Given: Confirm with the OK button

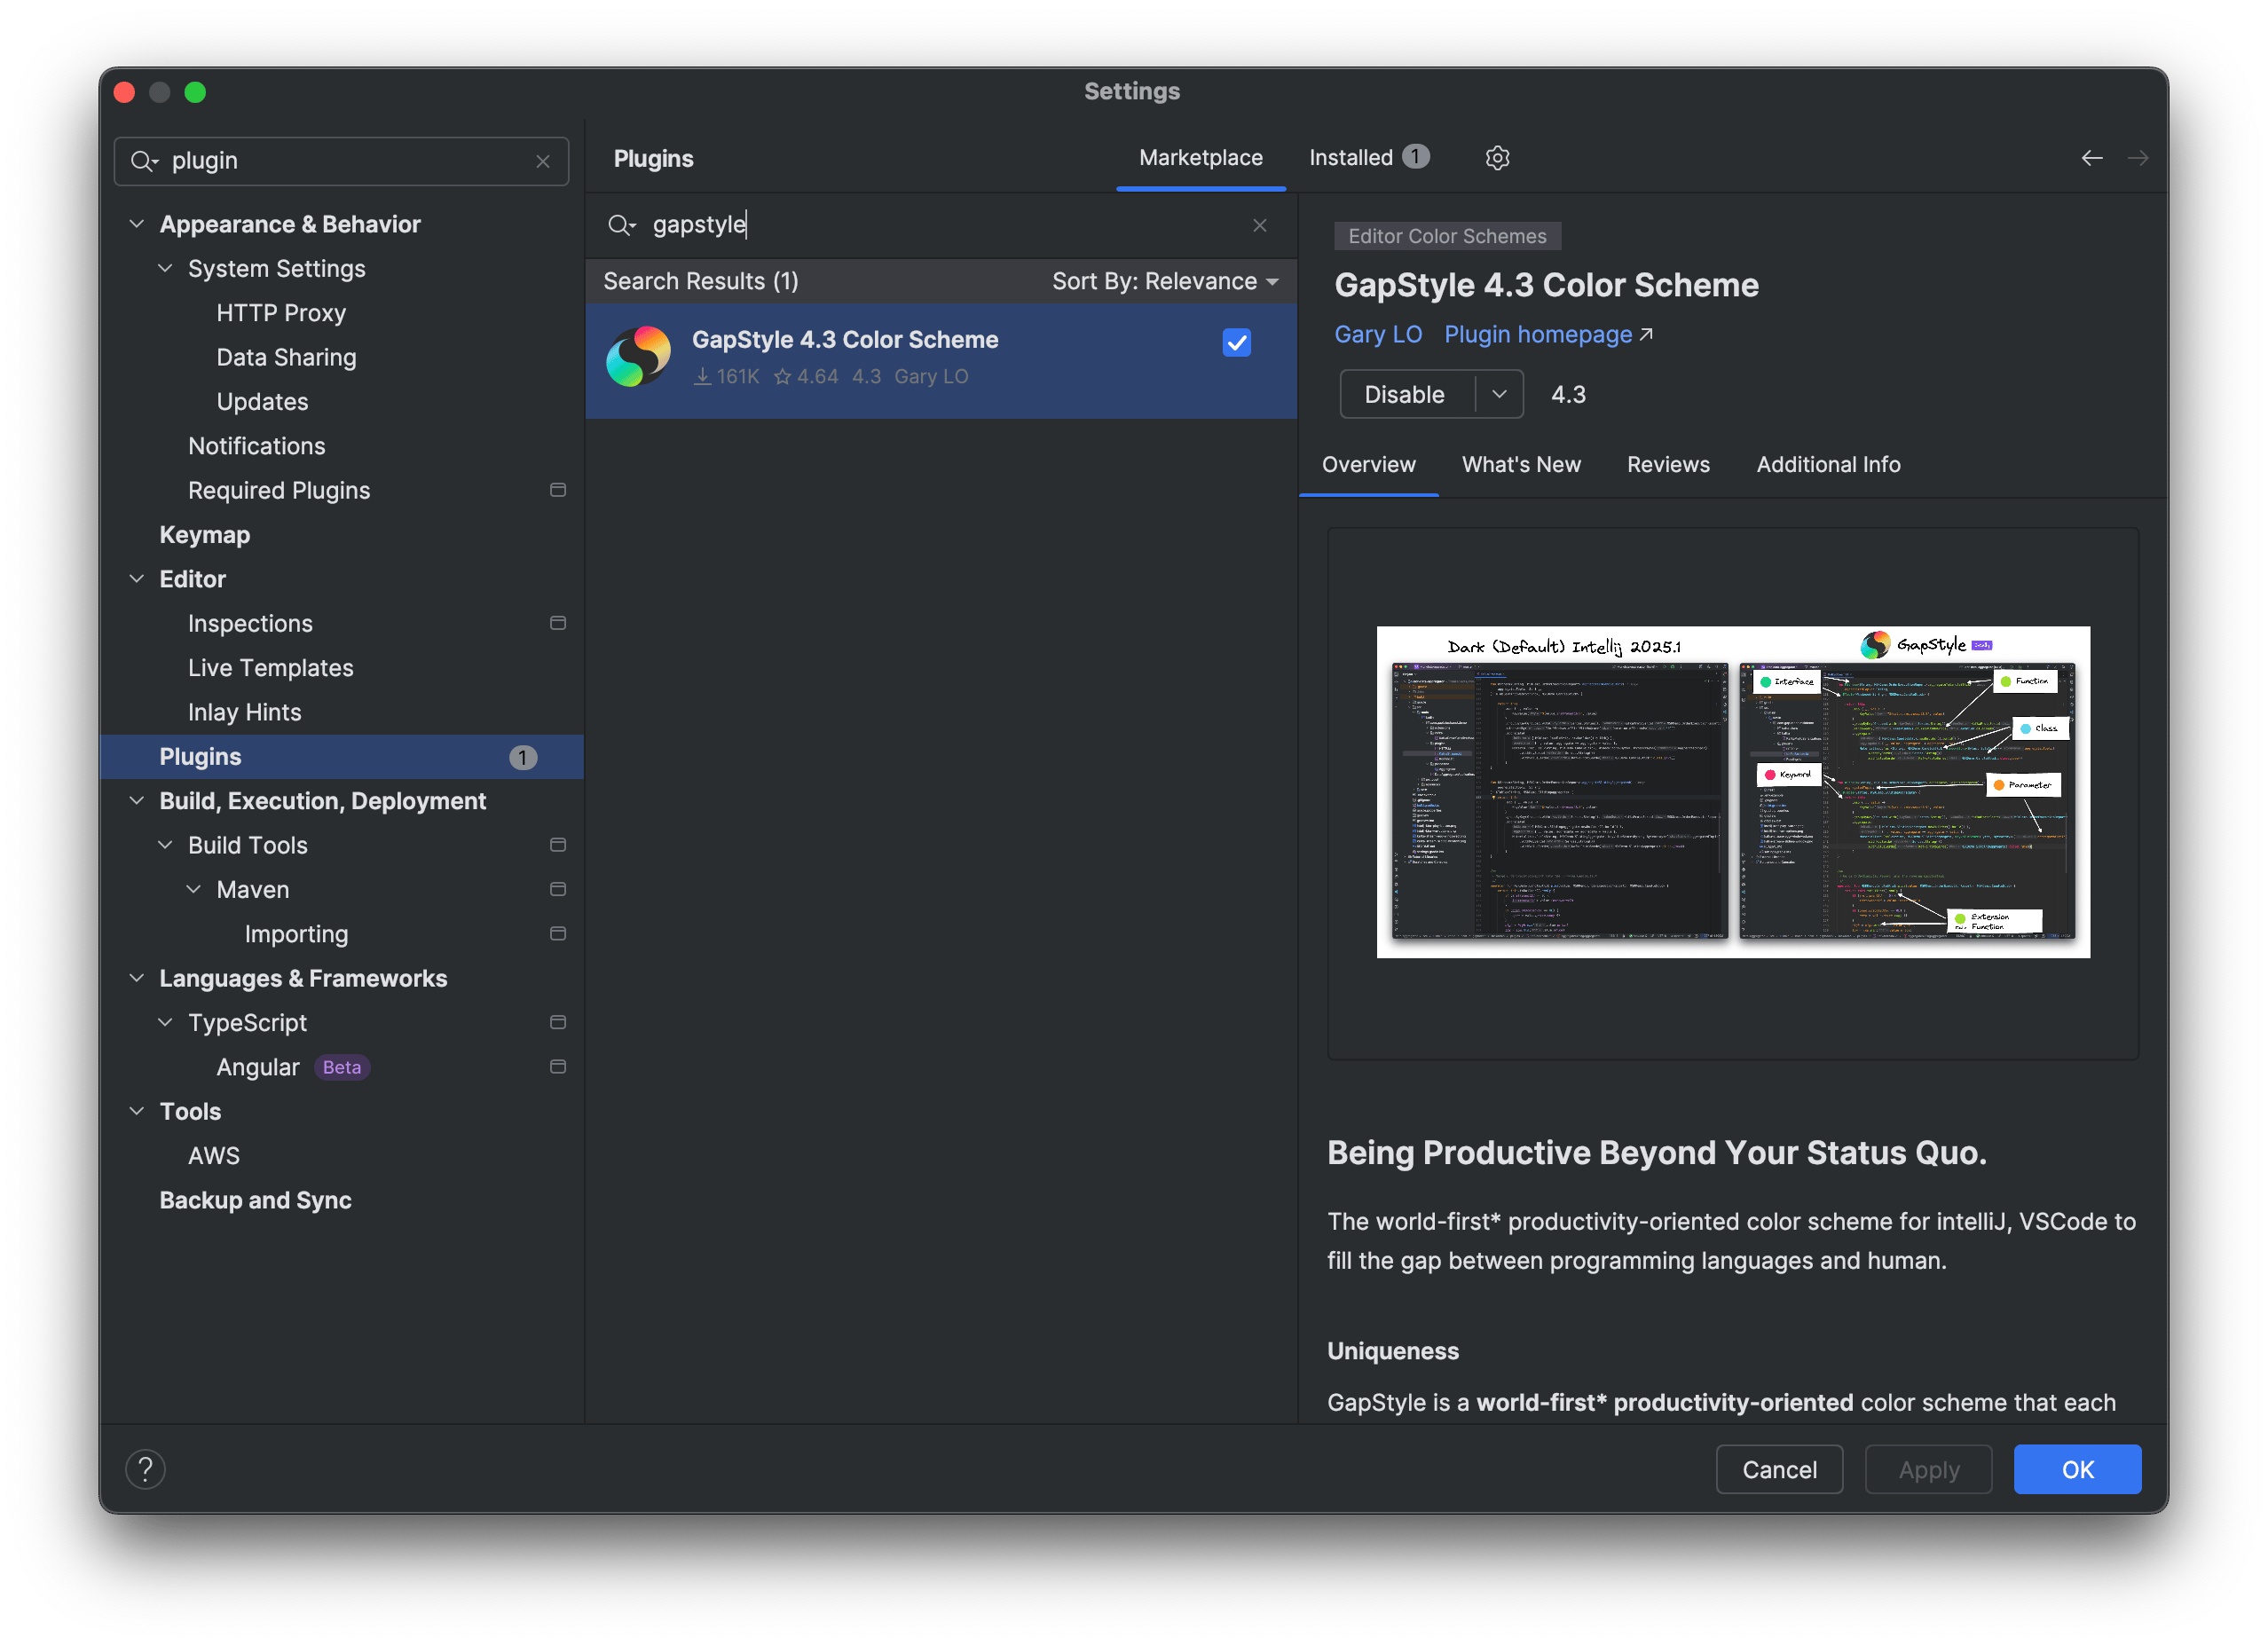Looking at the screenshot, I should coord(2077,1469).
